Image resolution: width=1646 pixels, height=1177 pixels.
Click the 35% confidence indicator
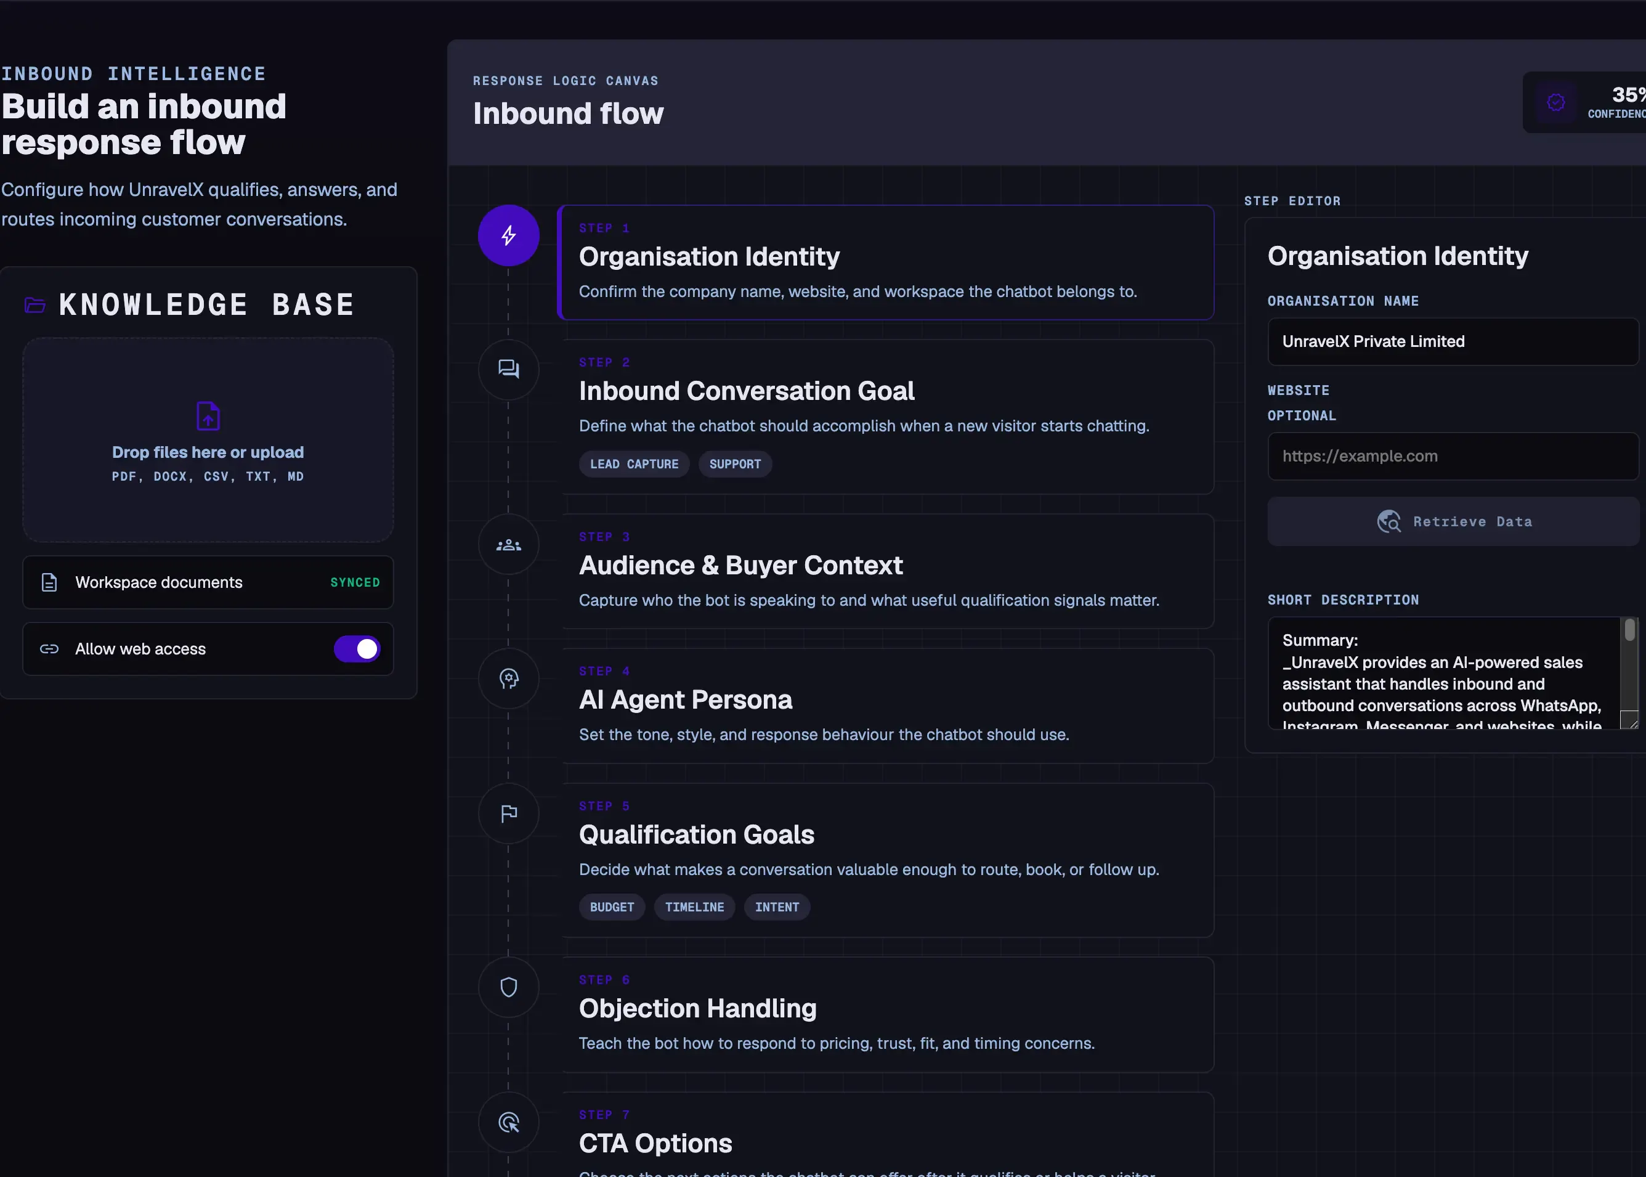[x=1584, y=103]
